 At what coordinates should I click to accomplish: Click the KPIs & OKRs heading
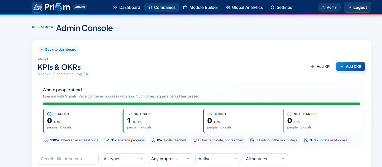coord(59,67)
